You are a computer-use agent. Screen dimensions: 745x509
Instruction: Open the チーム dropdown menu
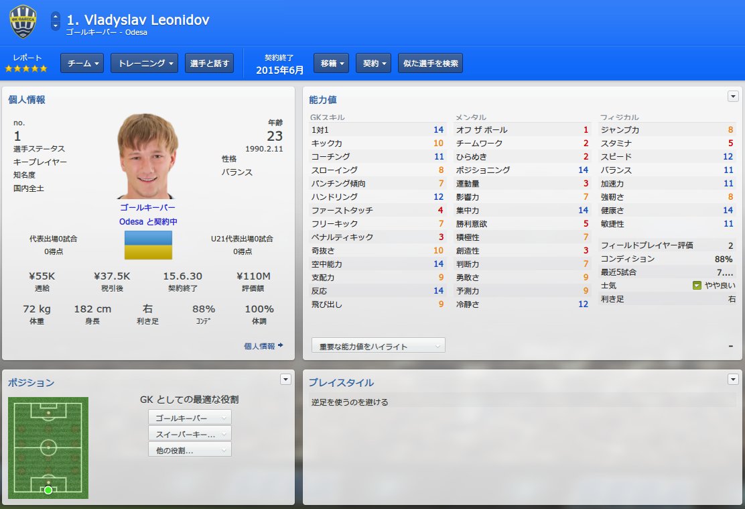tap(82, 63)
